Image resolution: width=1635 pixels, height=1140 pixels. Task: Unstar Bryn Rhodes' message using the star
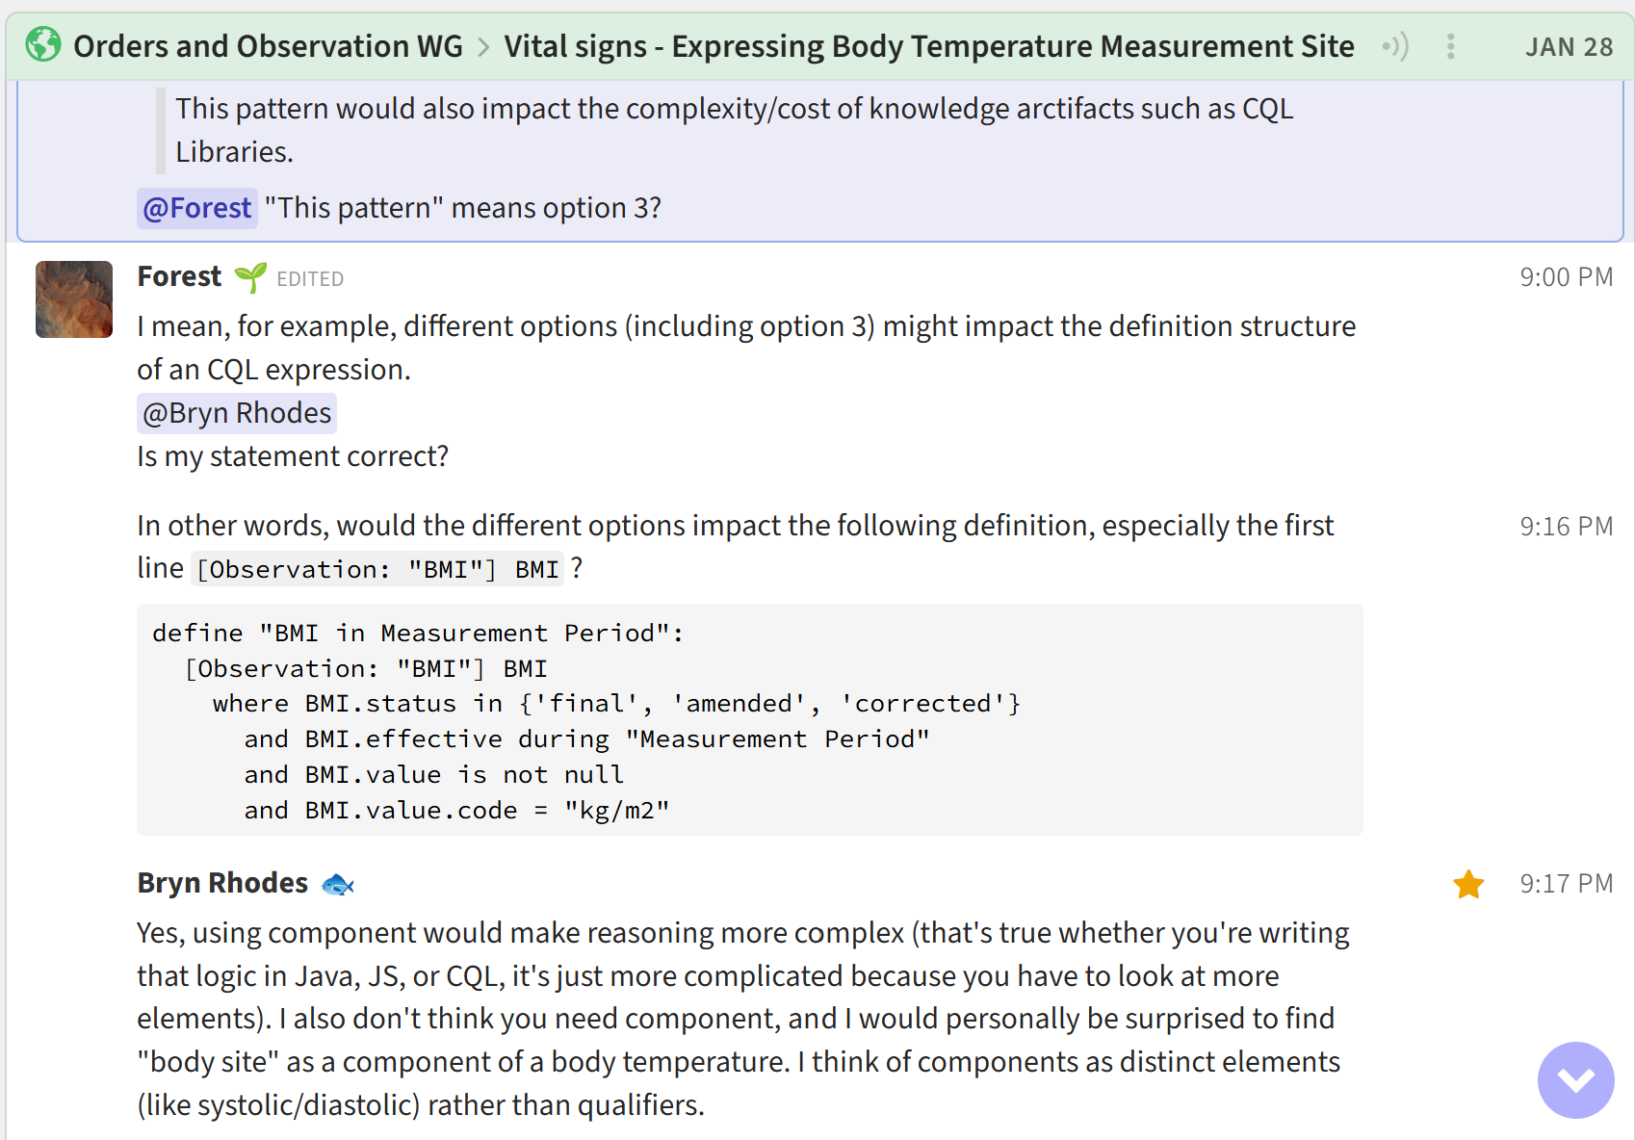click(1468, 884)
